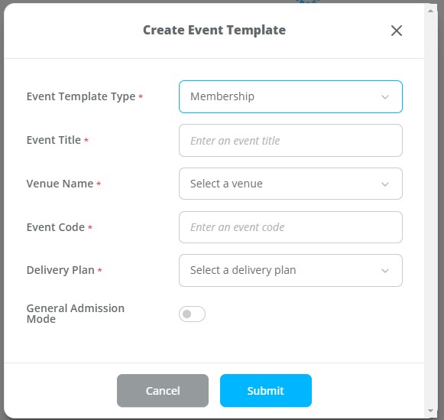Click the scrollbar up arrow
Image resolution: width=444 pixels, height=420 pixels.
[x=431, y=11]
